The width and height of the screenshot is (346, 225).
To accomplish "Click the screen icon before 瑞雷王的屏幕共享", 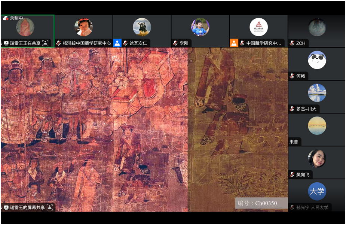I will pos(6,207).
